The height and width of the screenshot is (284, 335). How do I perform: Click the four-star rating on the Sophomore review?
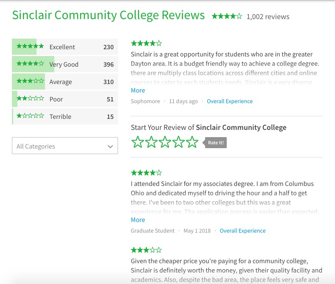coord(146,43)
